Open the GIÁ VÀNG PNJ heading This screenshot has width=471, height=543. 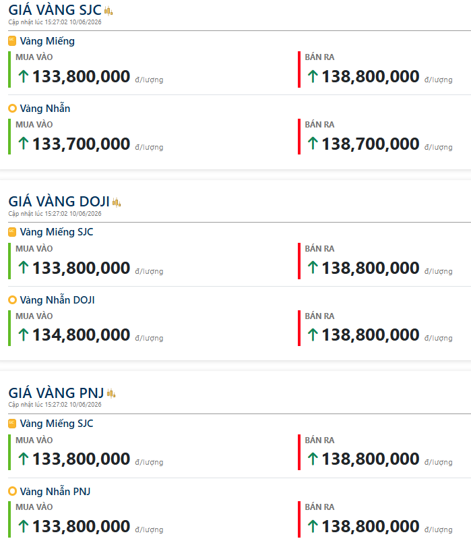56,393
